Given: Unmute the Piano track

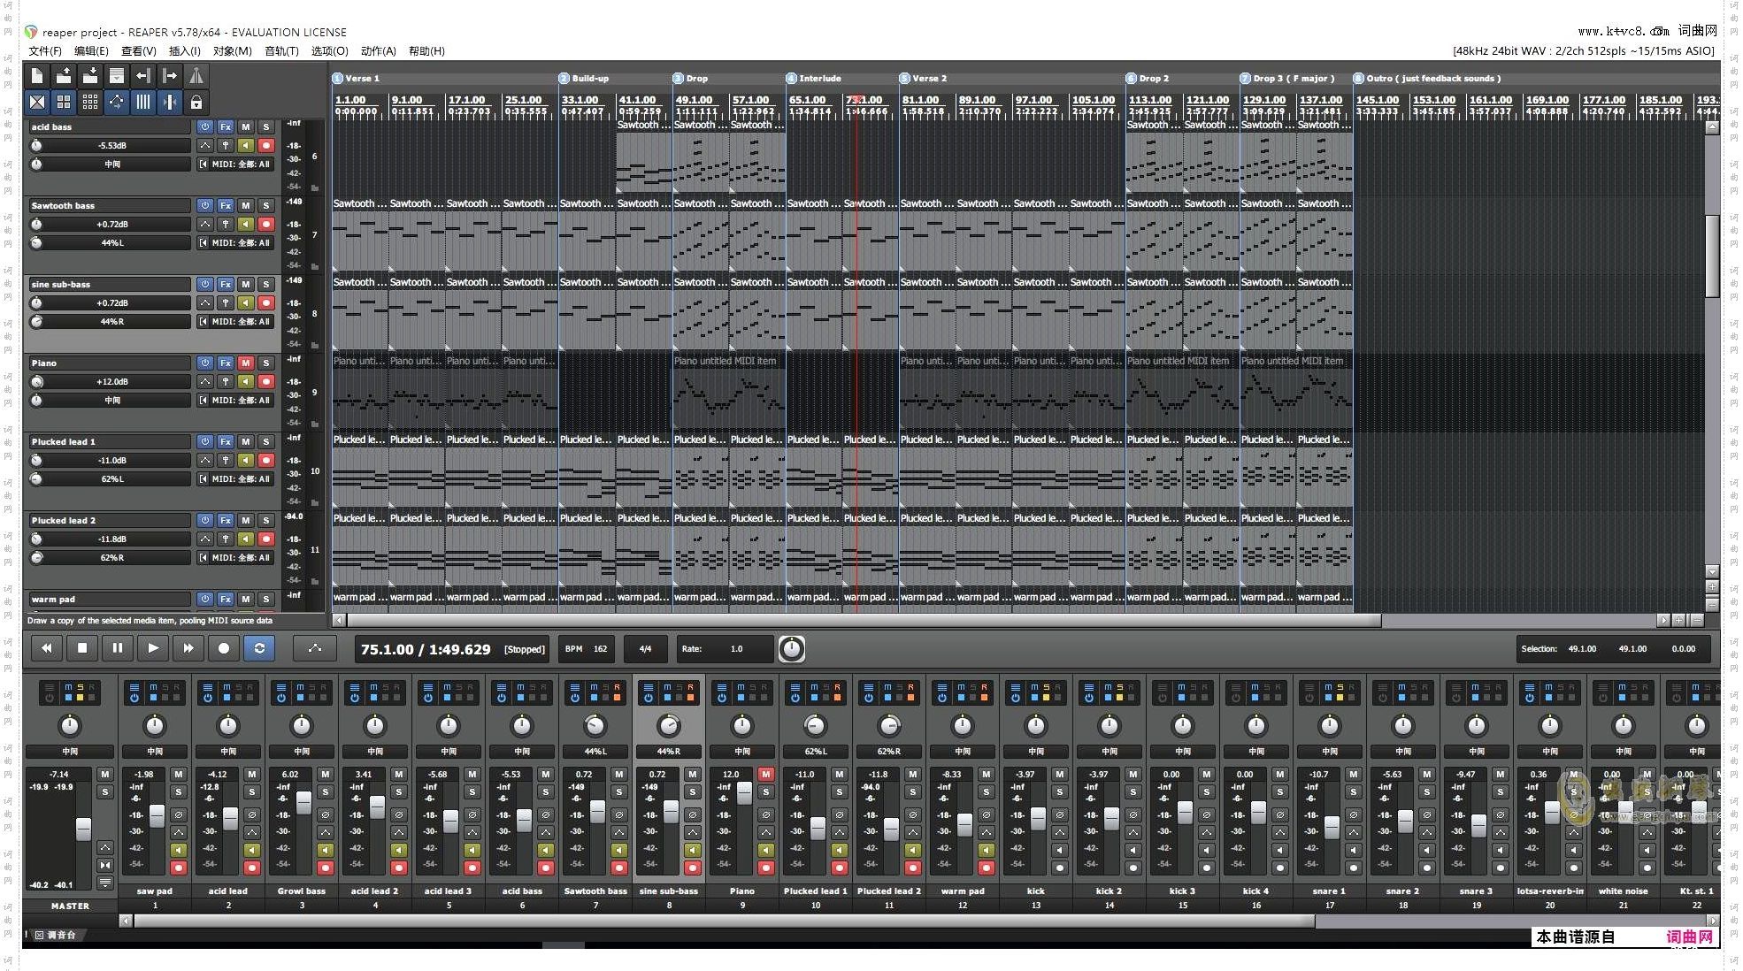Looking at the screenshot, I should coord(246,363).
